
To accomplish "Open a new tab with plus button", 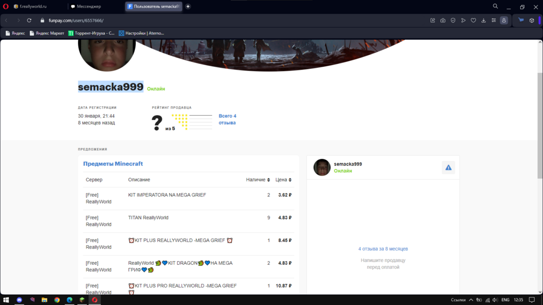I will click(188, 6).
